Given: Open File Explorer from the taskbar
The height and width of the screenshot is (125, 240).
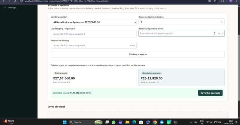Looking at the screenshot, I should click(x=127, y=122).
